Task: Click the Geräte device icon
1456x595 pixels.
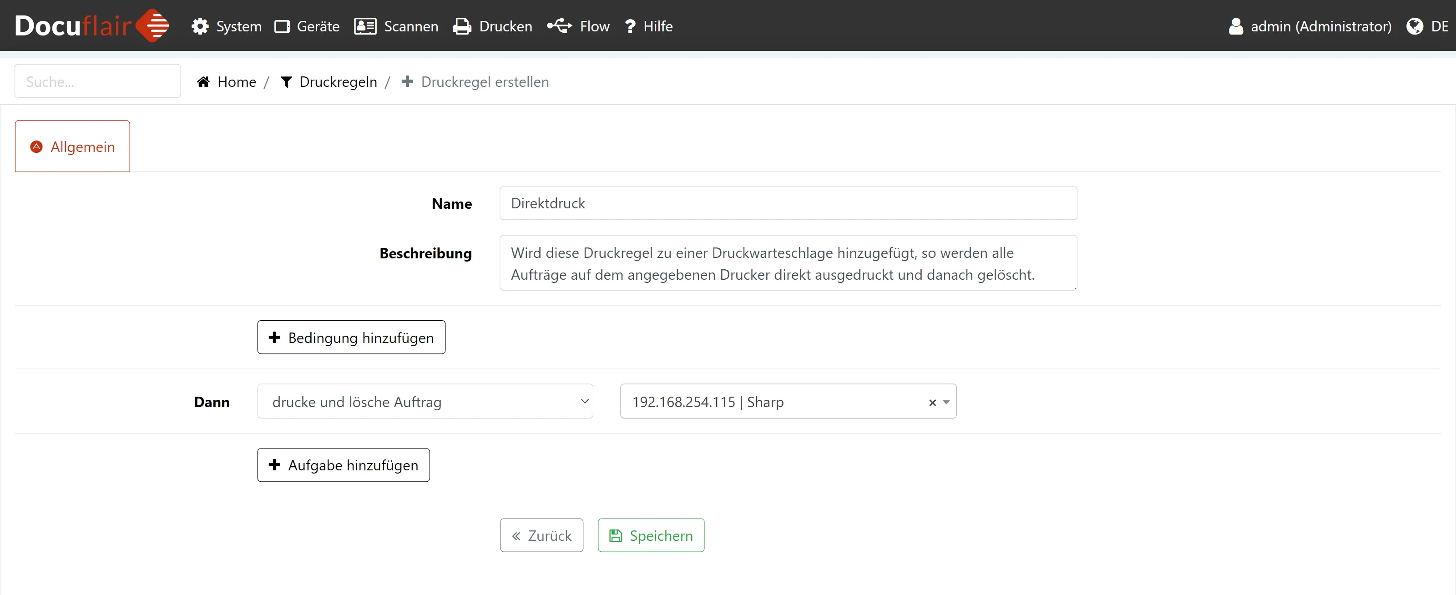Action: point(282,26)
